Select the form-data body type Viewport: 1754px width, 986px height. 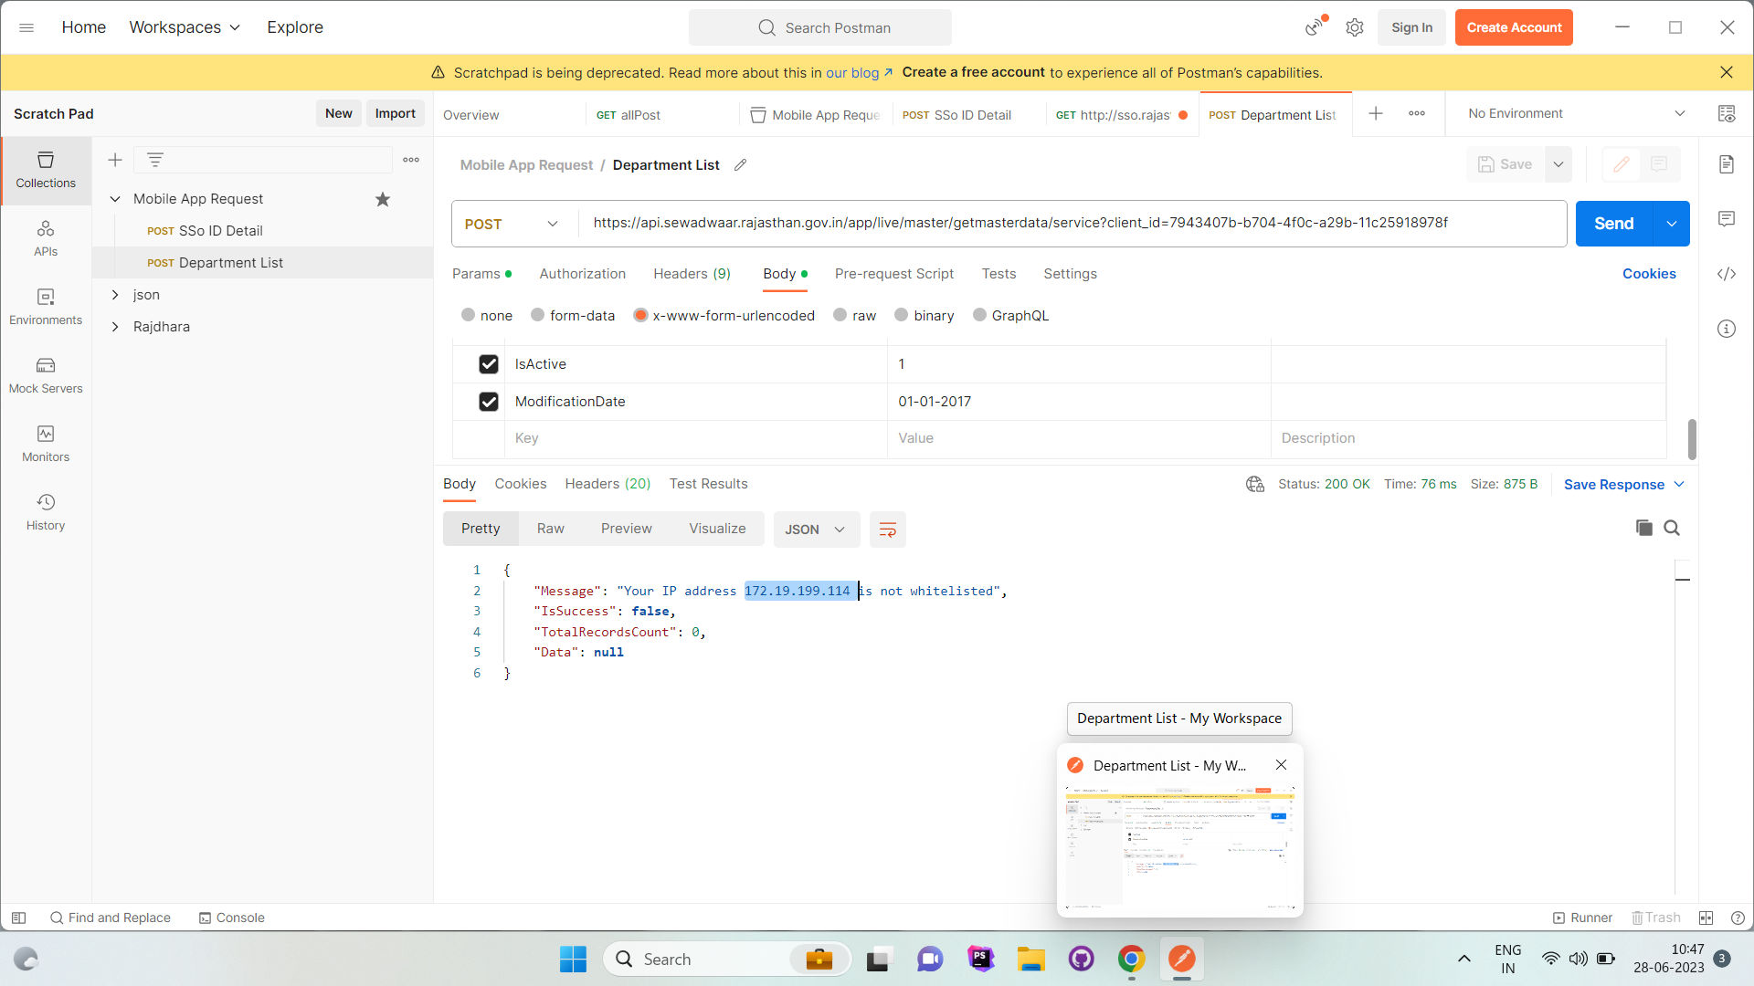click(x=538, y=315)
